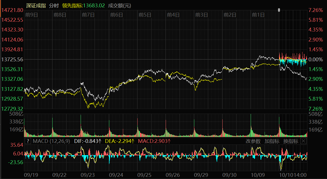
Task: Click the 09/23 date on time axis
Action: pyautogui.click(x=88, y=175)
